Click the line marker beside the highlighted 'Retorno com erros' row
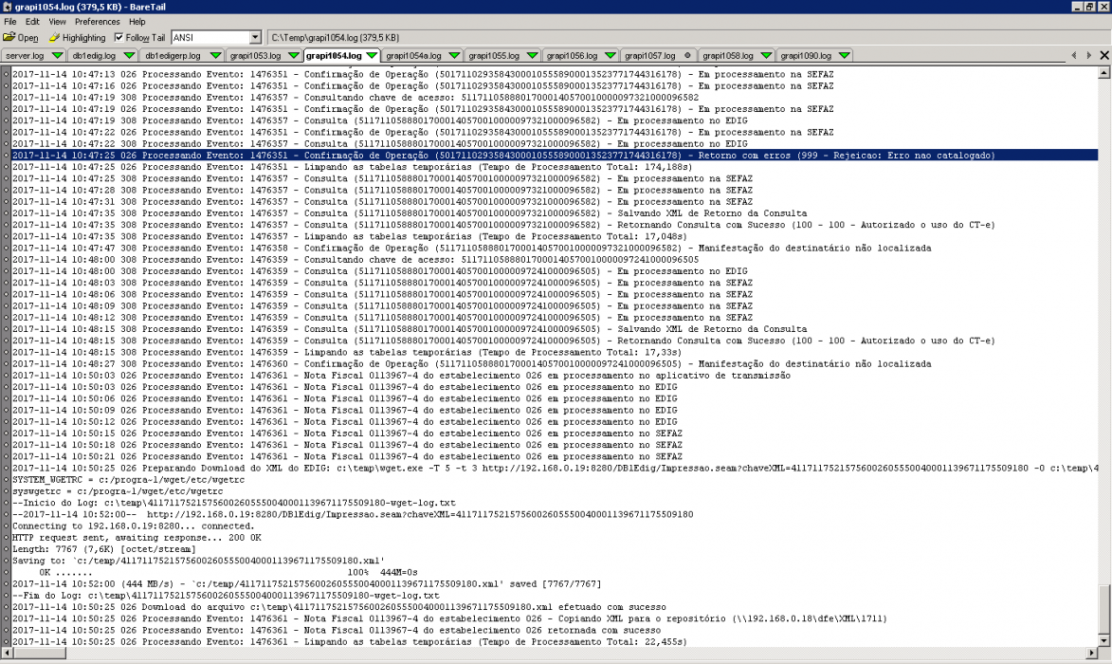The width and height of the screenshot is (1112, 664). tap(6, 156)
